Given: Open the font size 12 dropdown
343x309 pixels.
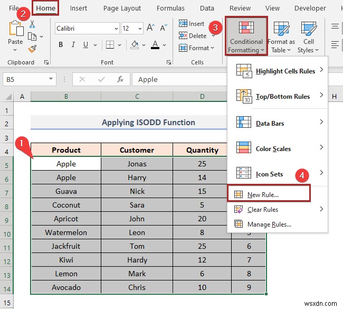Looking at the screenshot, I should point(140,29).
